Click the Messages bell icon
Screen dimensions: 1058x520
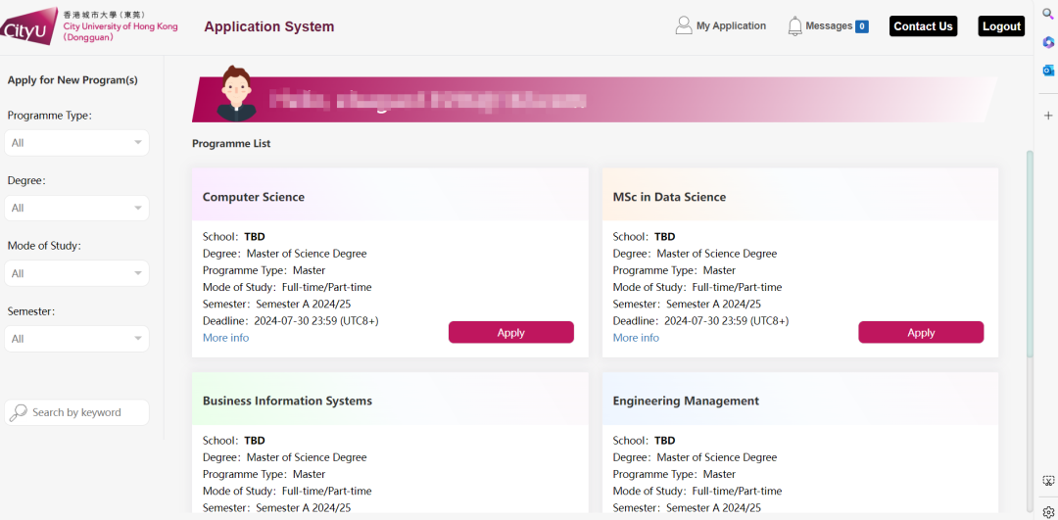click(x=794, y=26)
